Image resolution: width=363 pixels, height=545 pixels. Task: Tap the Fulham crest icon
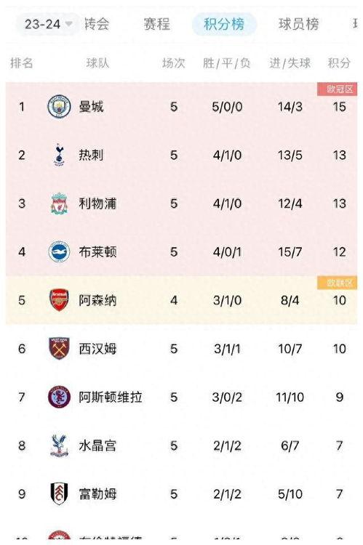[59, 493]
